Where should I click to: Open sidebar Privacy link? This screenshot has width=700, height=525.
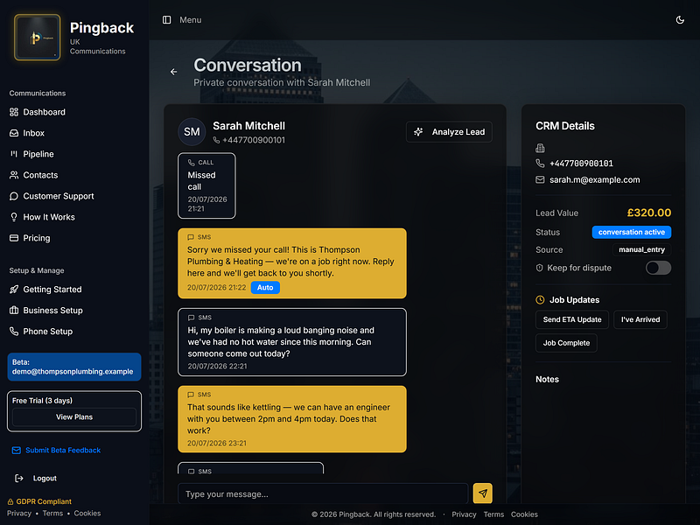pyautogui.click(x=19, y=514)
